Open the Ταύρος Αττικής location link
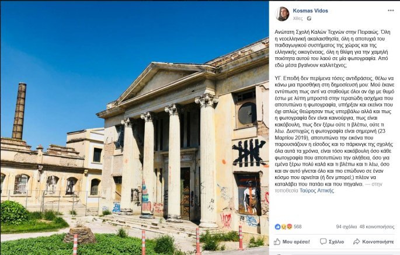The width and height of the screenshot is (400, 255). (x=316, y=190)
